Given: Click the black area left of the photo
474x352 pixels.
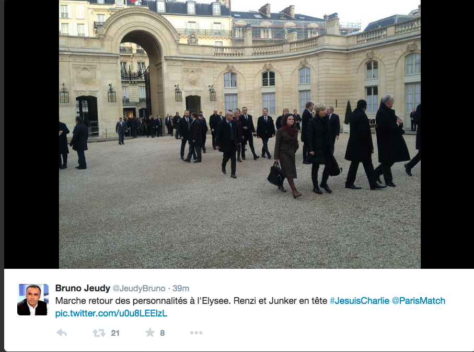Looking at the screenshot, I should pyautogui.click(x=31, y=134).
